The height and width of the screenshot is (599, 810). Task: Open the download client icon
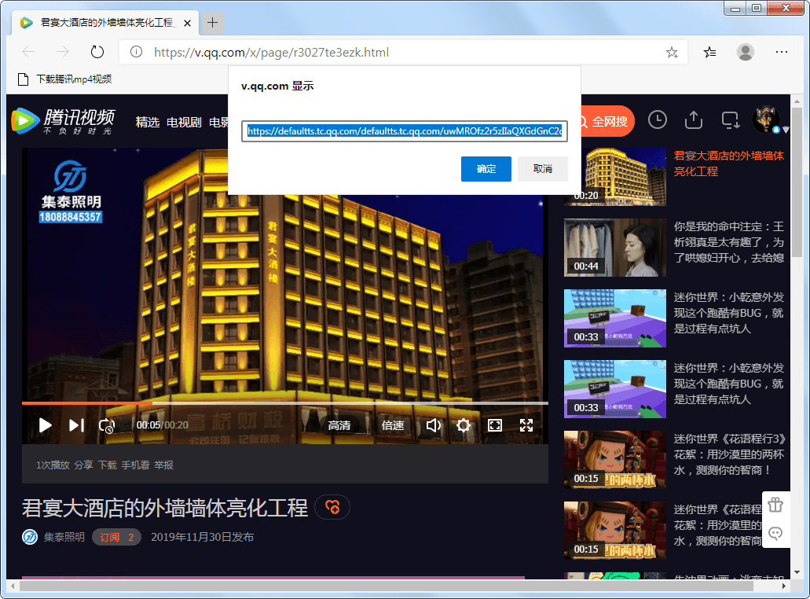coord(730,120)
